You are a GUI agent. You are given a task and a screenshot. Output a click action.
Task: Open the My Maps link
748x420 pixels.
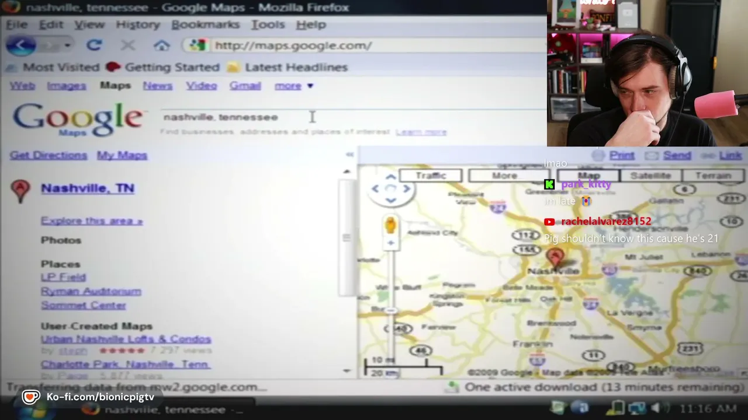point(122,155)
